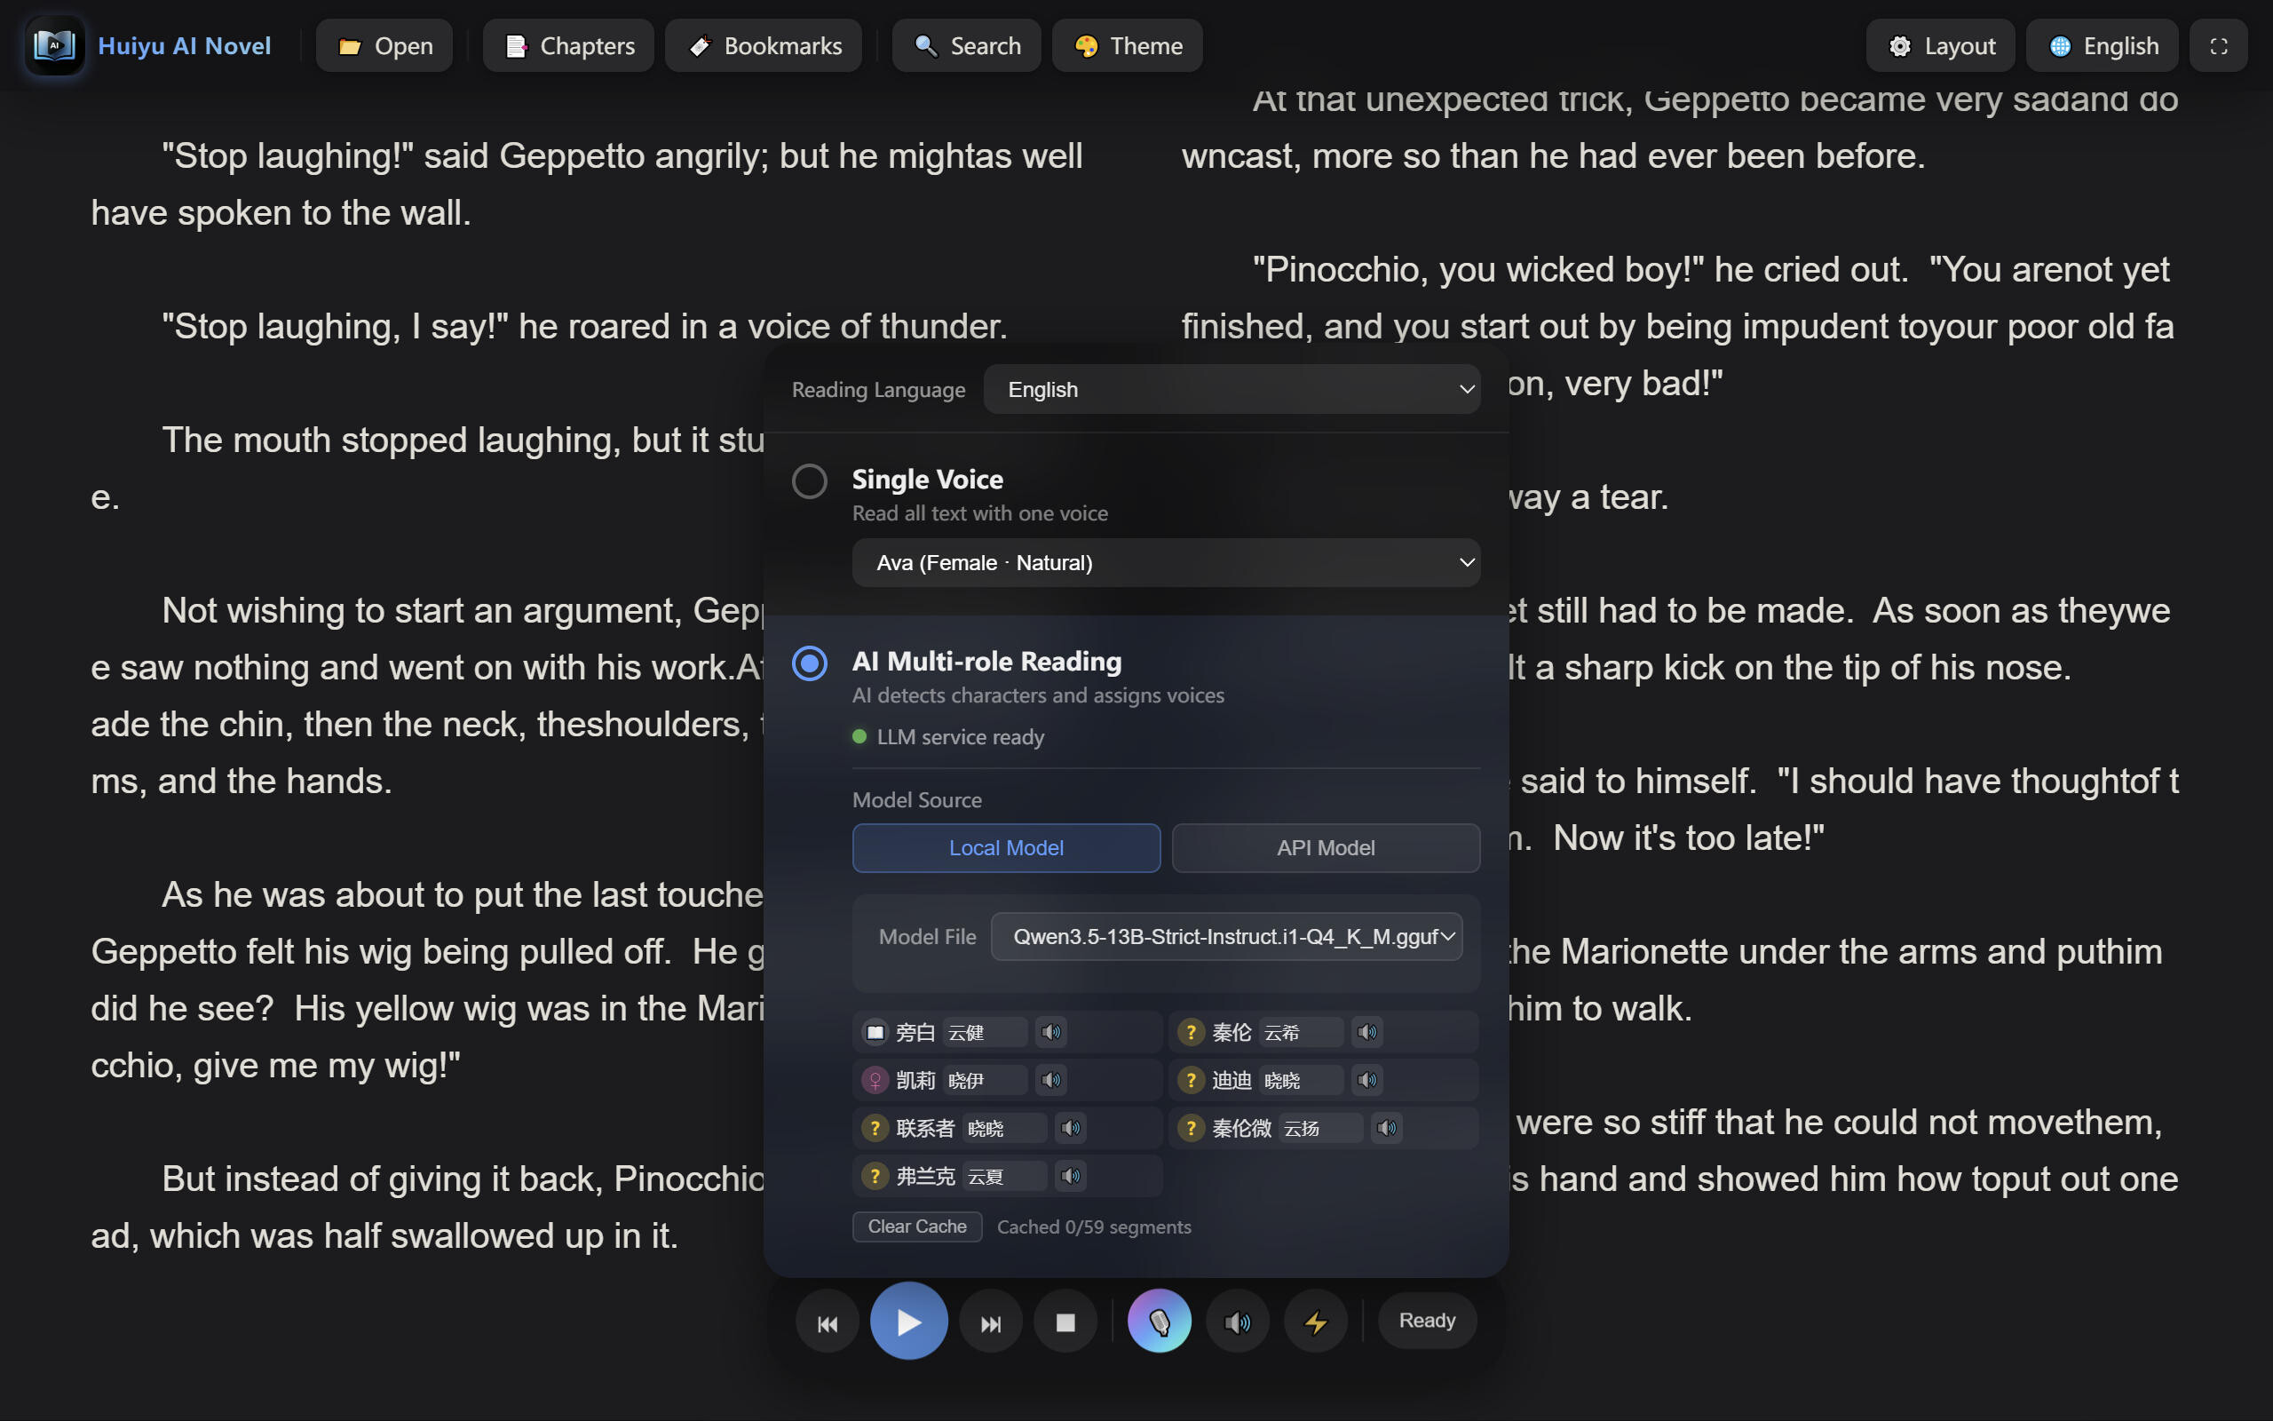
Task: Open the Bookmarks menu
Action: (x=763, y=46)
